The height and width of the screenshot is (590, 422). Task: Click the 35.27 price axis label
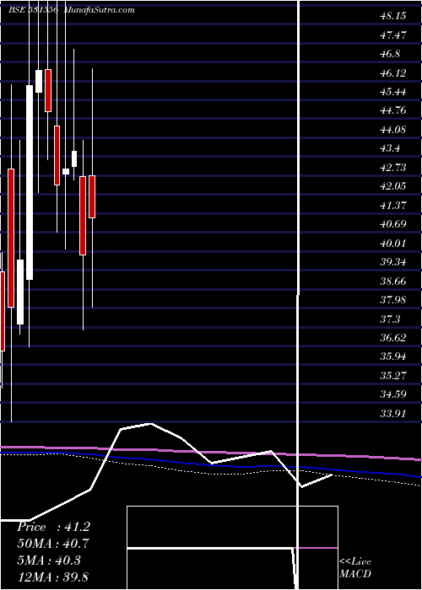pos(393,375)
